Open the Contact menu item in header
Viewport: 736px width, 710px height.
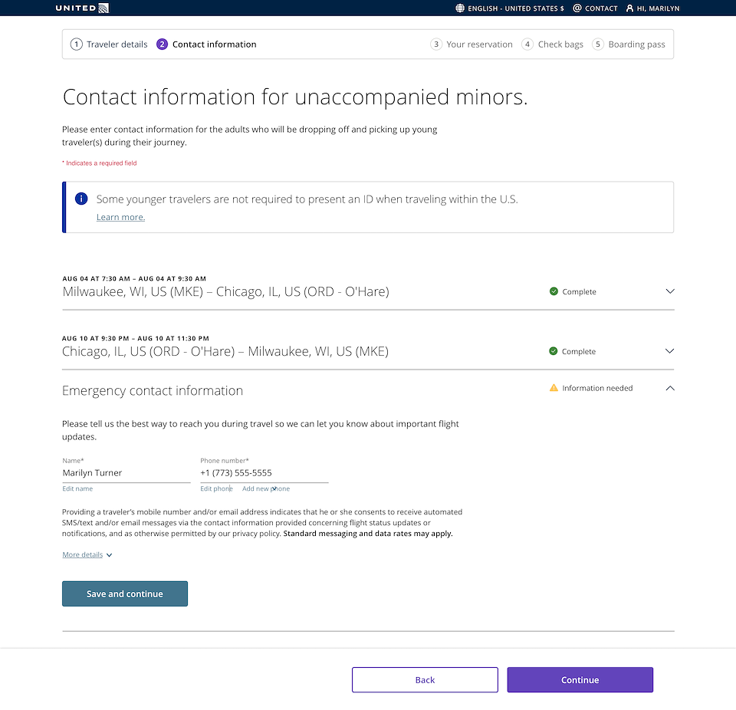pos(595,8)
